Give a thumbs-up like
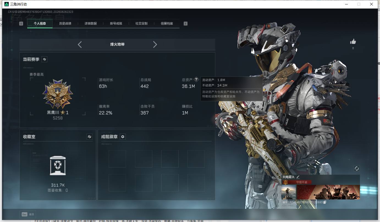The height and width of the screenshot is (222, 380). tap(353, 42)
